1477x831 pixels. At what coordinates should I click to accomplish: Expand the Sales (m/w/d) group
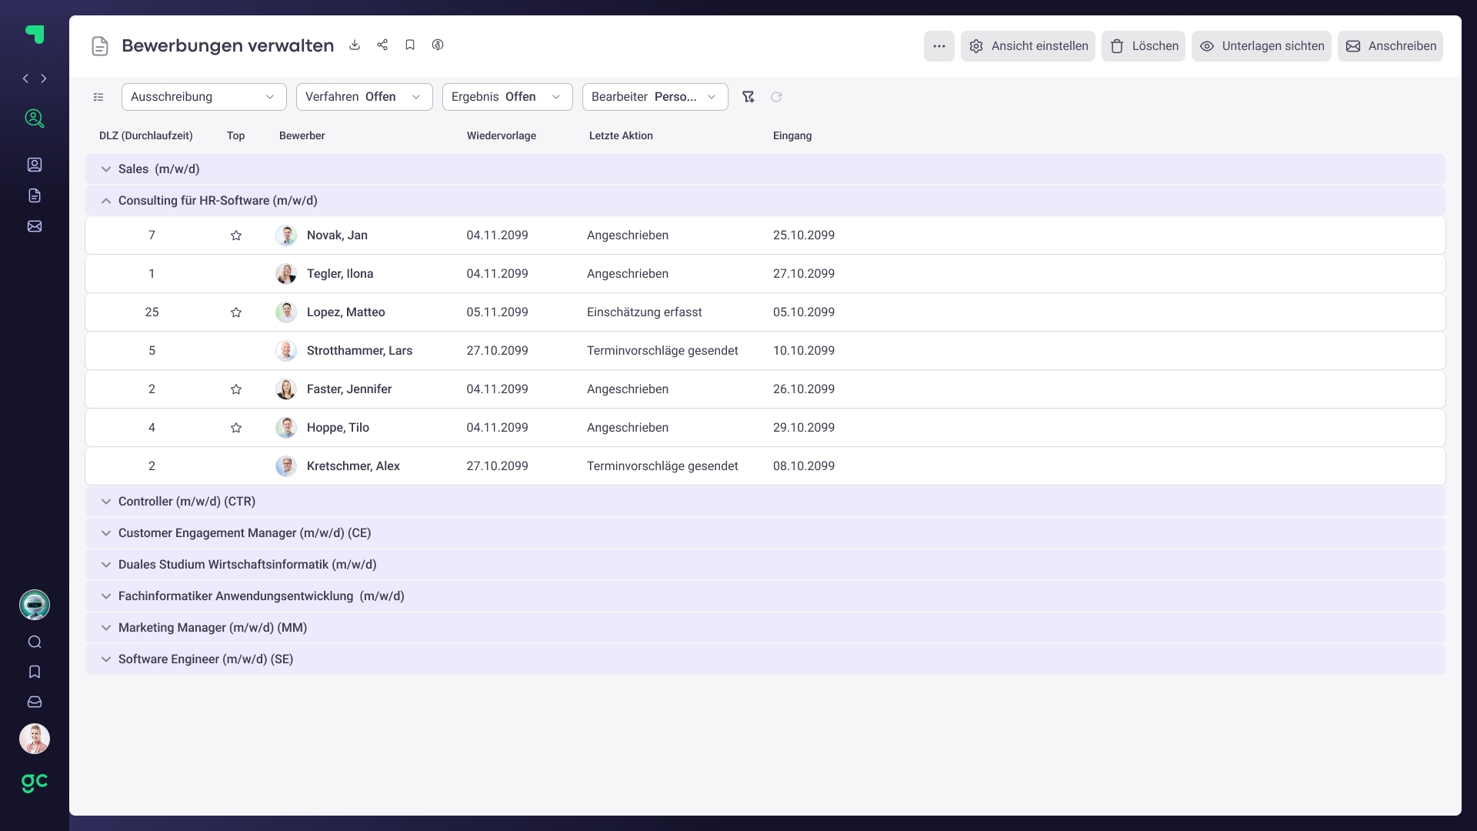point(106,169)
